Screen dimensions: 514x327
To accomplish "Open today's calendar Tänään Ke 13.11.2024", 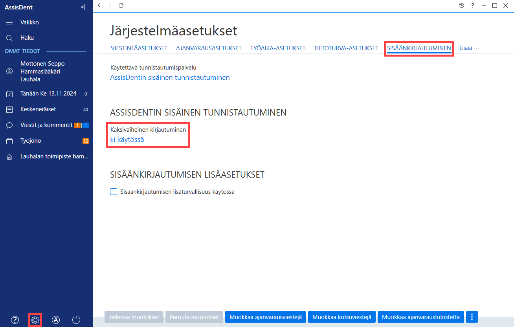I will (46, 94).
